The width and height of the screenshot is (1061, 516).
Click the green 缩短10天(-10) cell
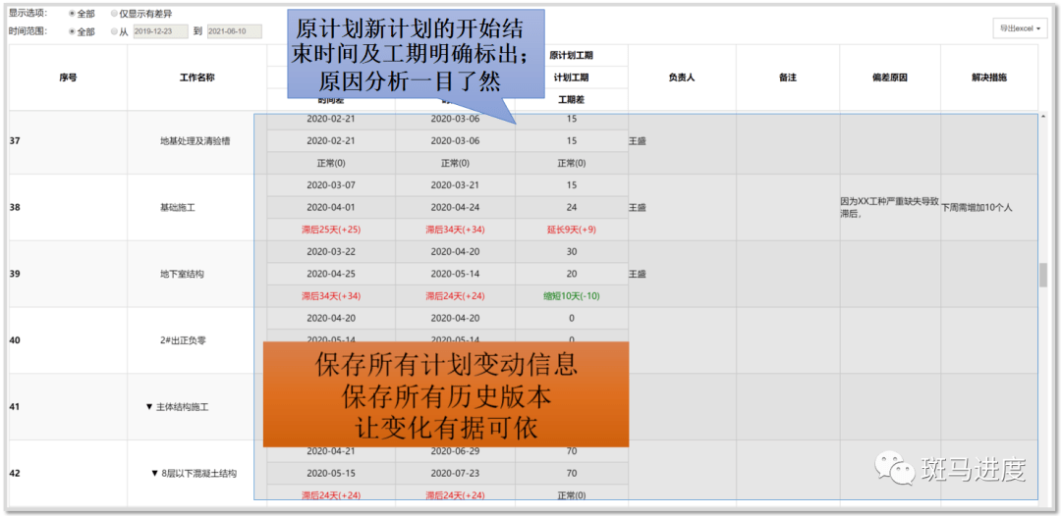(x=571, y=296)
